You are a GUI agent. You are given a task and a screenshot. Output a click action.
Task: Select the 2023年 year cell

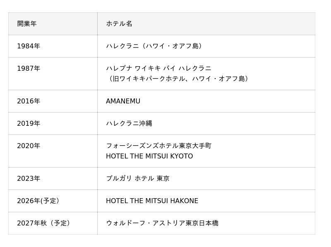tap(29, 178)
